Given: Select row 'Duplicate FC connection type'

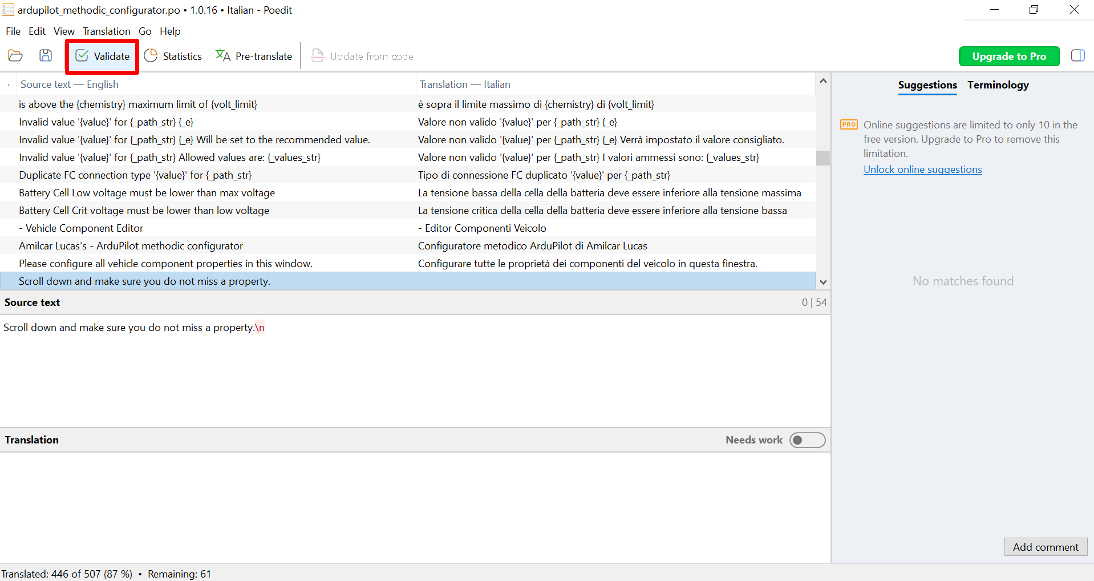Looking at the screenshot, I should pos(408,175).
